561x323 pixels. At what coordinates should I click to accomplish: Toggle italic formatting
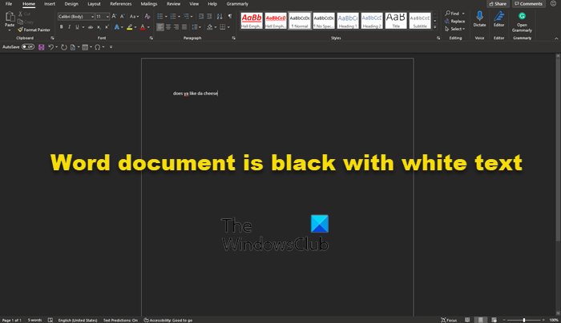pos(70,26)
